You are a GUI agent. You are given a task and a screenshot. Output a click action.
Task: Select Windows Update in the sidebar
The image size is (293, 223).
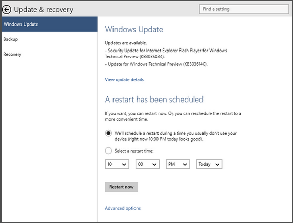coord(50,24)
